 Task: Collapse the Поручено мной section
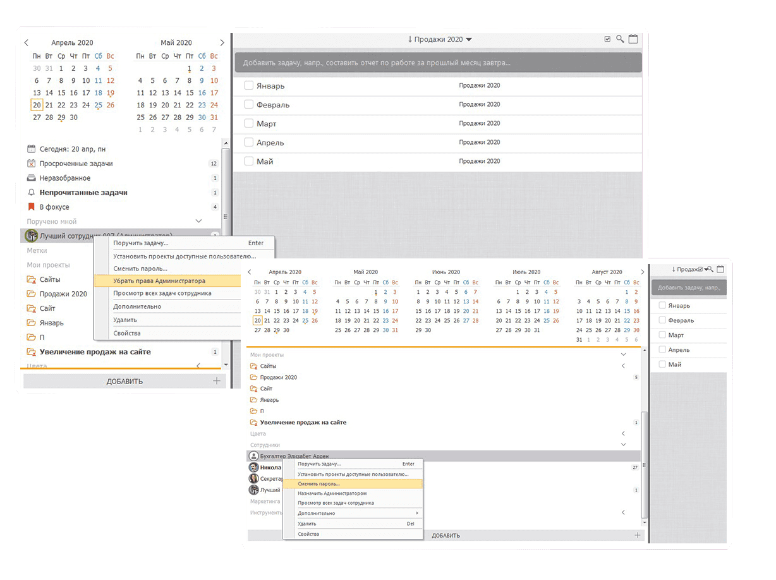198,221
